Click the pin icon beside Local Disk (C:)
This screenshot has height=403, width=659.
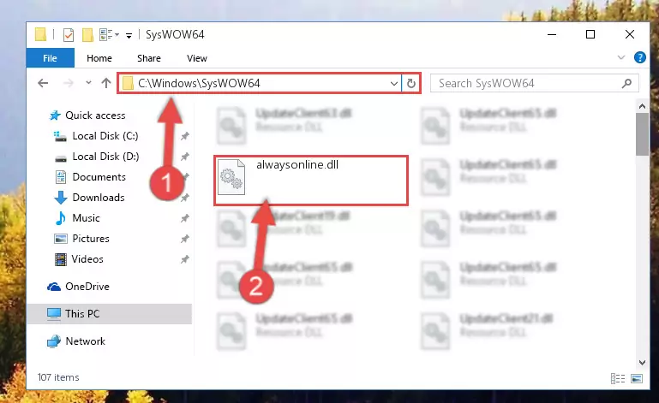tap(184, 136)
